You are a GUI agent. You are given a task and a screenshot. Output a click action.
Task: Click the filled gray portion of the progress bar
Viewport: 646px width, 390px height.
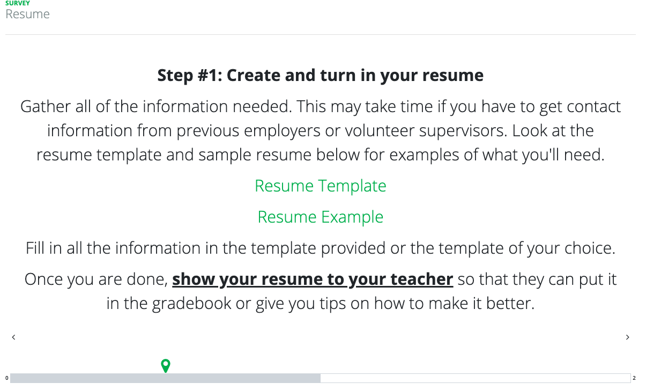(x=165, y=378)
